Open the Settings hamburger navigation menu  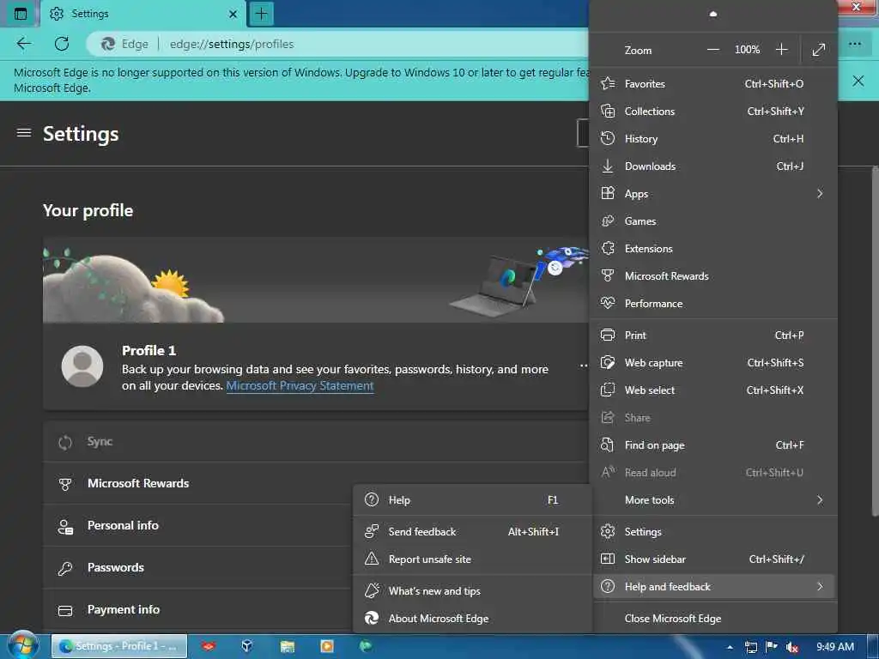coord(23,133)
